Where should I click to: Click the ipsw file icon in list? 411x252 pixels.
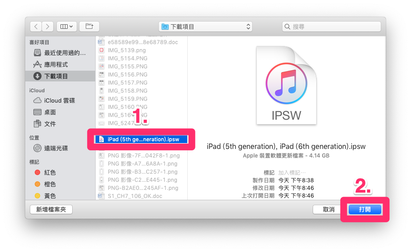coord(102,139)
